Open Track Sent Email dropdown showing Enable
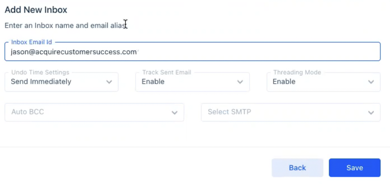The width and height of the screenshot is (390, 184). 193,82
